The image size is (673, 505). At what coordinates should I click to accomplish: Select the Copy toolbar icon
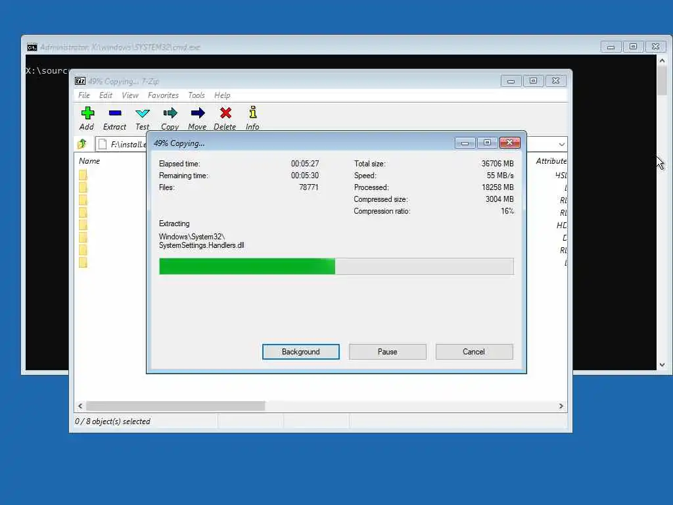[x=170, y=113]
